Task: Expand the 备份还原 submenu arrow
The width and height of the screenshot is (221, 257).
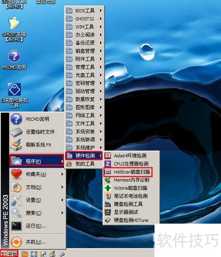Action: click(101, 43)
